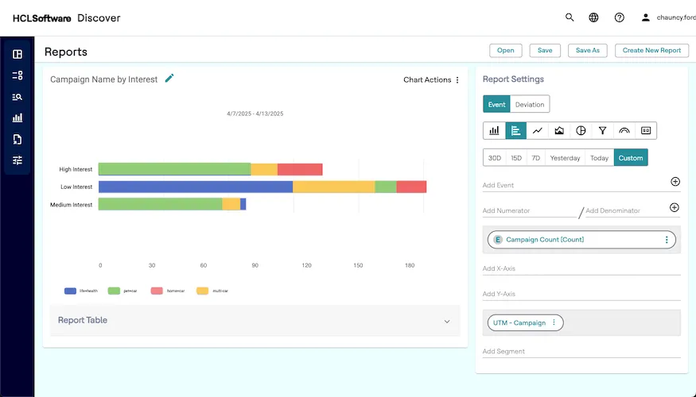Screen dimensions: 696x397
Task: Click the Create New Report button
Action: pyautogui.click(x=651, y=50)
